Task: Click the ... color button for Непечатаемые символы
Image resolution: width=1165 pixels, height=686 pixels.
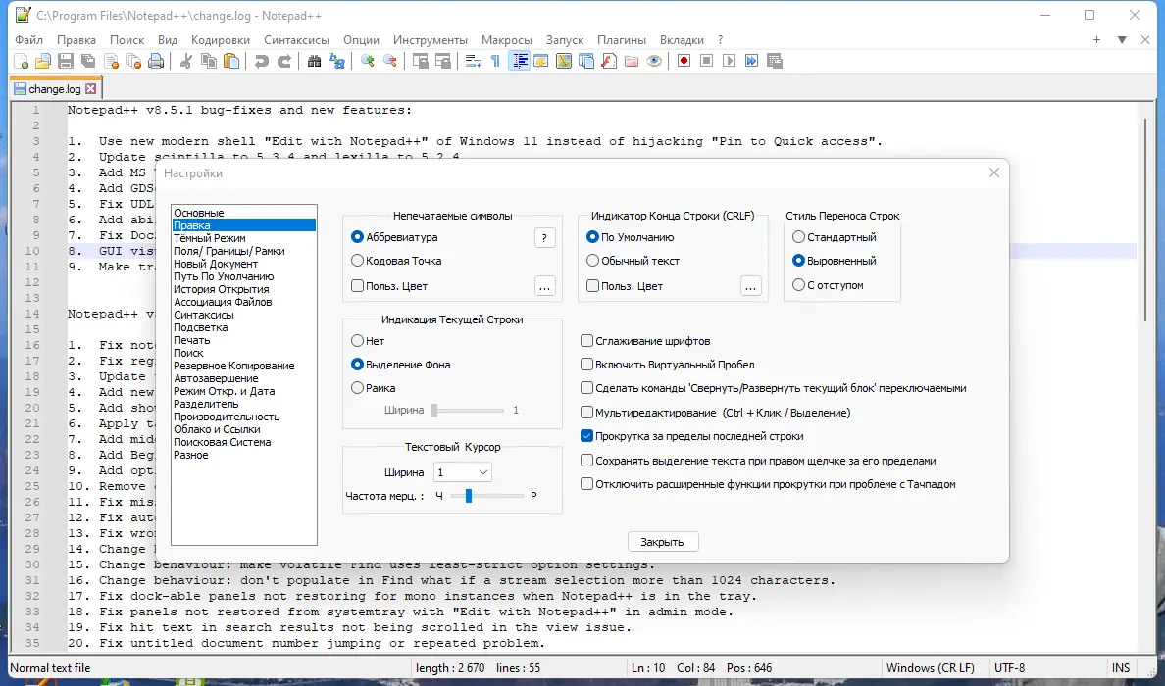Action: pyautogui.click(x=544, y=286)
